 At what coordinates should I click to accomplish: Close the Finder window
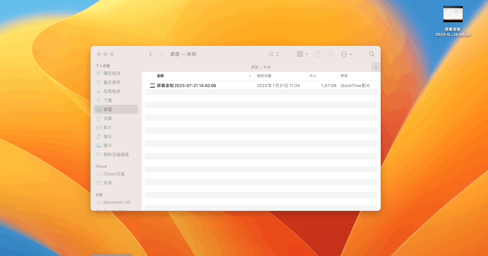tap(99, 54)
